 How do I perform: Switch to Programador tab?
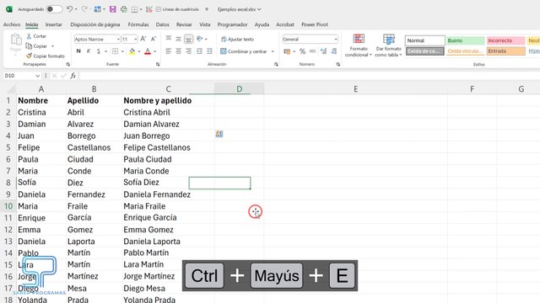tap(233, 24)
